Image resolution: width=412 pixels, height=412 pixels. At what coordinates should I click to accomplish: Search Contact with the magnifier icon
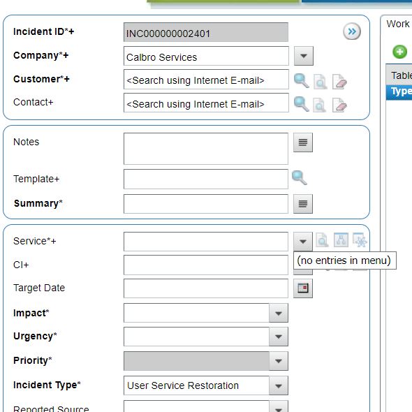301,104
